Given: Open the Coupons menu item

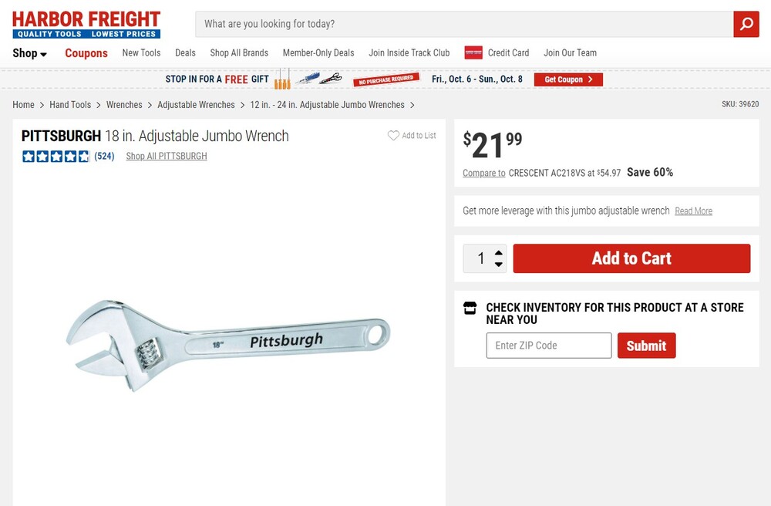Looking at the screenshot, I should point(86,53).
